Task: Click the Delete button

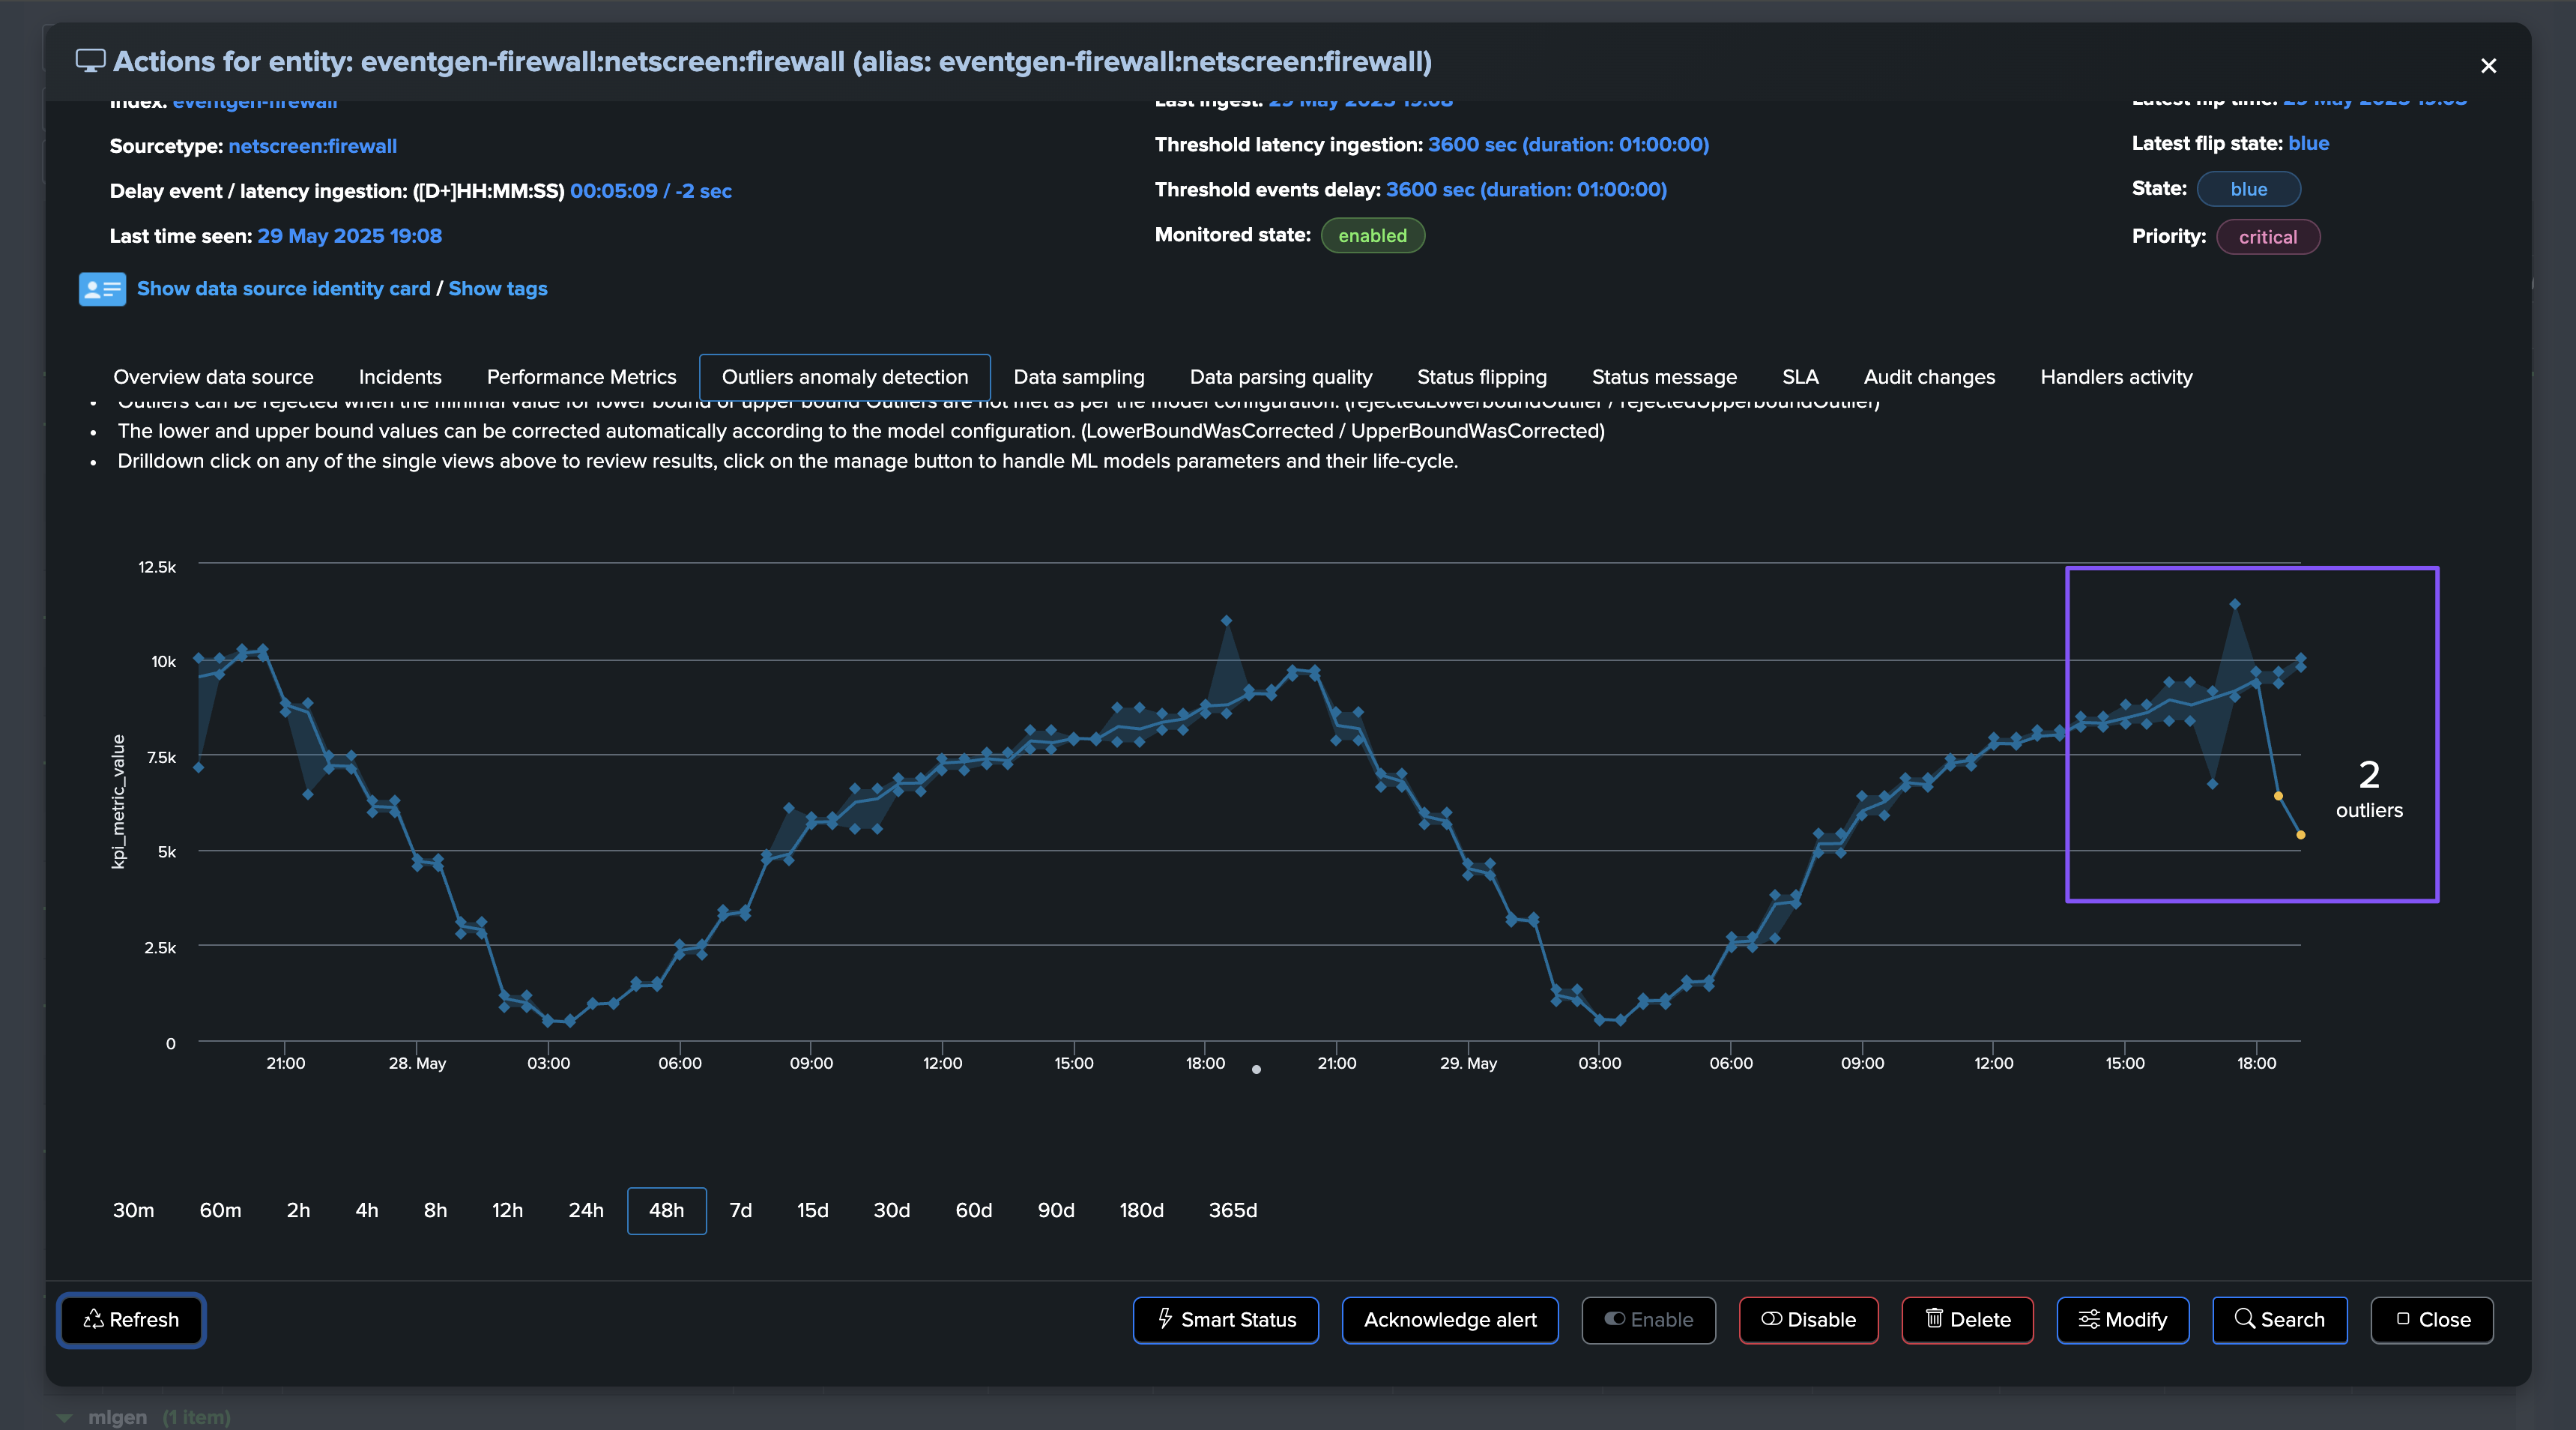Action: [1967, 1320]
